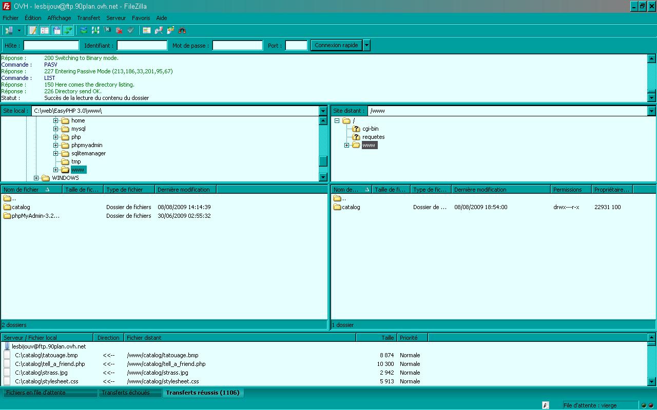
Task: Click the remote catalog folder icon
Action: pyautogui.click(x=337, y=207)
